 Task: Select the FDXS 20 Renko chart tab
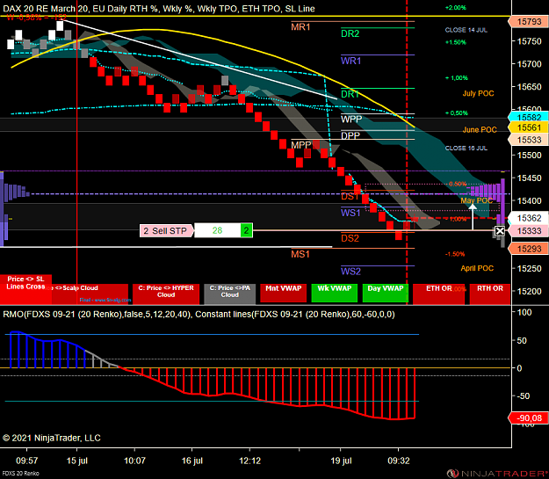click(x=21, y=474)
